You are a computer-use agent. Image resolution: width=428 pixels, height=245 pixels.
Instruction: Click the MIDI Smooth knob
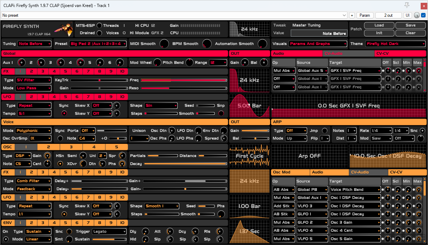(164, 44)
